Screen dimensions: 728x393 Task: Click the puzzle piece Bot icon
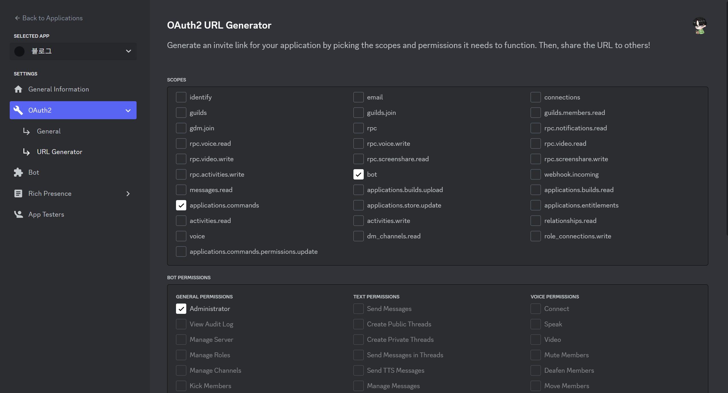point(18,172)
